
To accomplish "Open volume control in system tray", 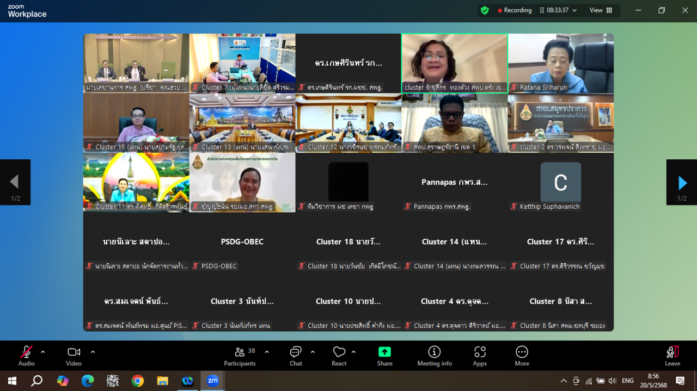I will tap(612, 381).
